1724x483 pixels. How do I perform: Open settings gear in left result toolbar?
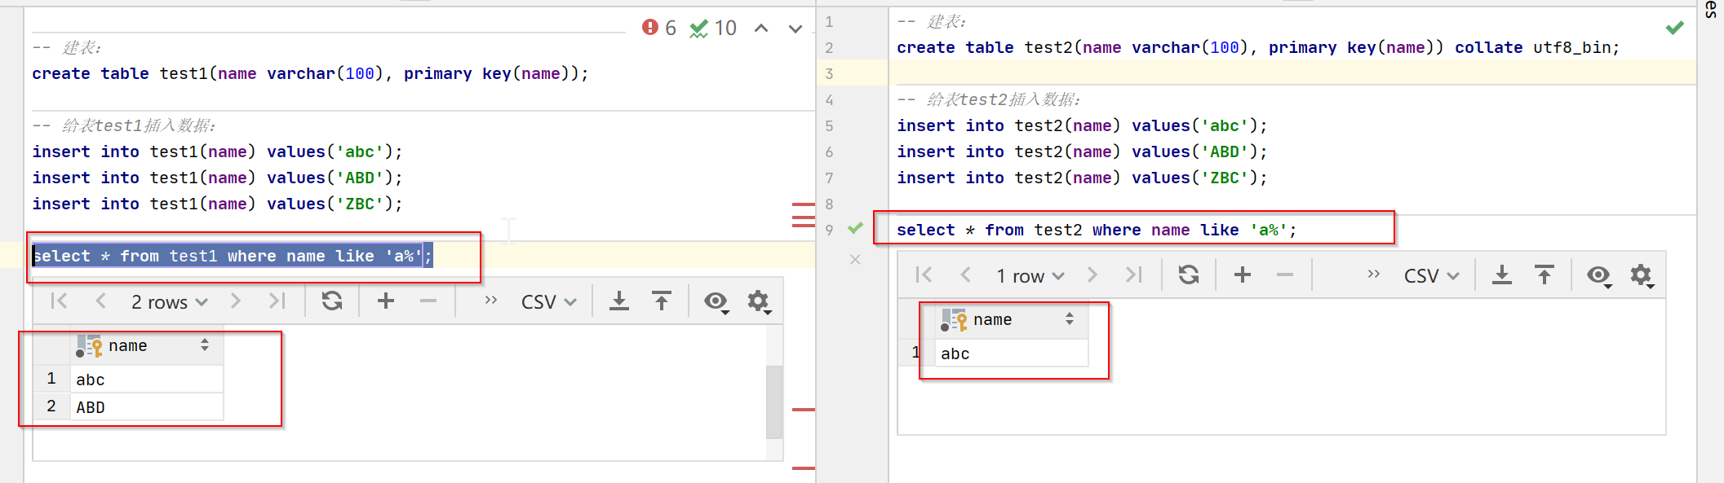pos(759,301)
